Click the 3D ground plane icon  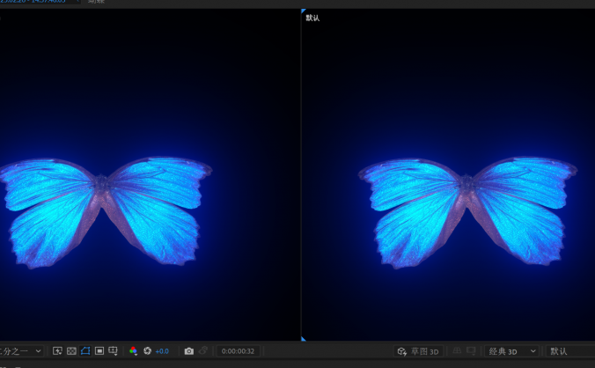457,351
